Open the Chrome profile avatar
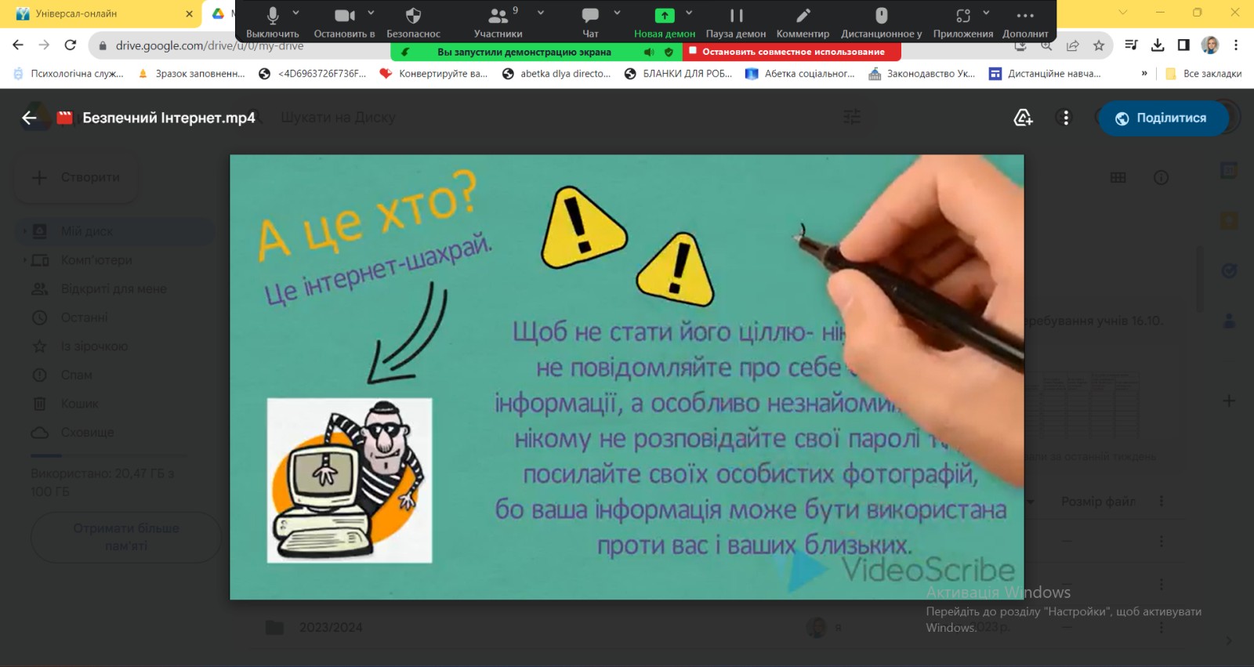 point(1210,45)
